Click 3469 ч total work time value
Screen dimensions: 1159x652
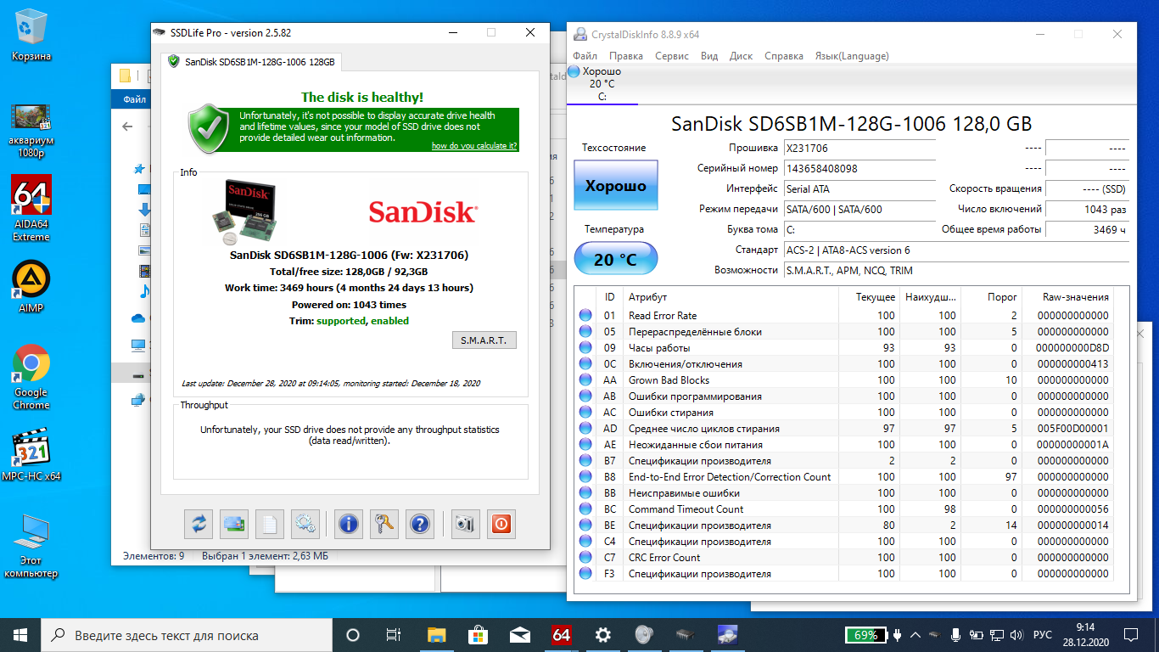coord(1087,229)
